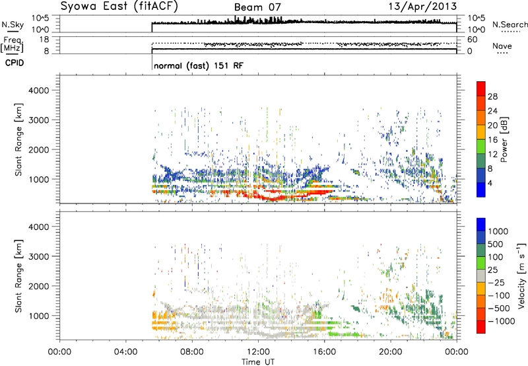Click the 'Time UT' axis title
The image size is (528, 366).
pyautogui.click(x=258, y=362)
